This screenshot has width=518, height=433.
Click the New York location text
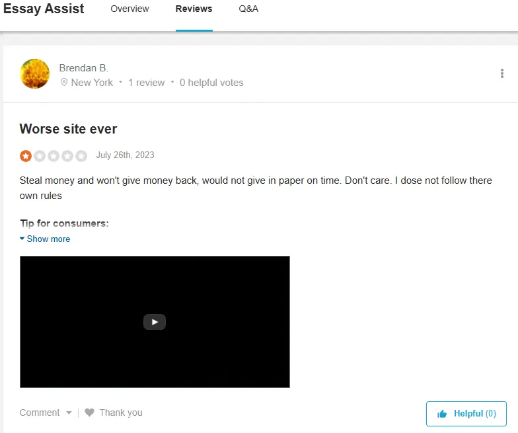[x=92, y=82]
